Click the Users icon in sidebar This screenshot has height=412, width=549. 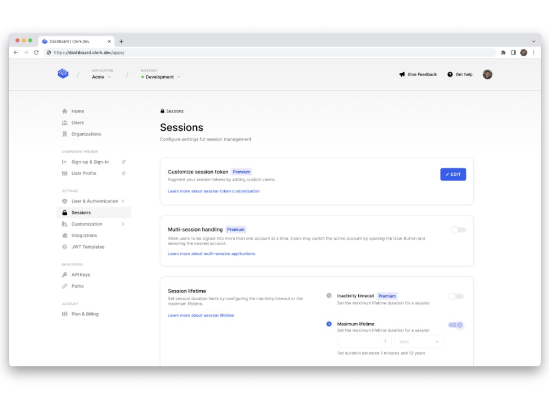[65, 123]
